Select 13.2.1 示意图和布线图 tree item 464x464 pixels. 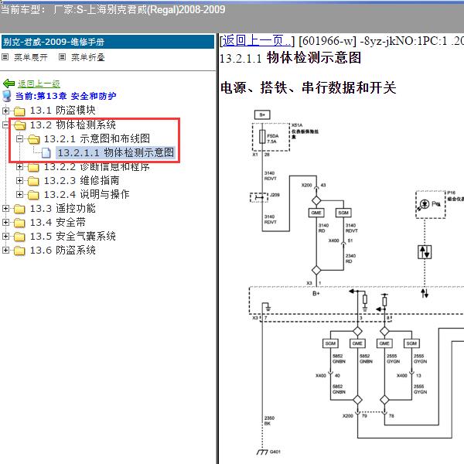97,138
